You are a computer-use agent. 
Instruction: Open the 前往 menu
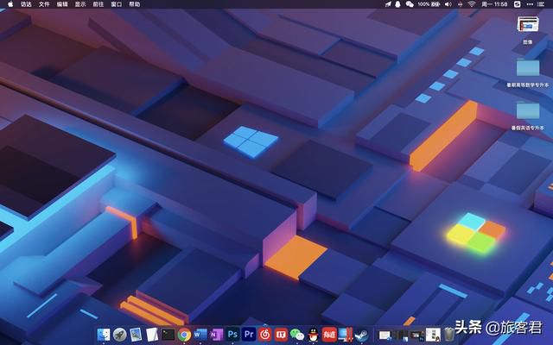pyautogui.click(x=98, y=4)
